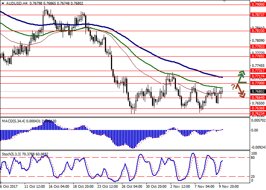Click the 0.7900 resistance level label
Screen dimensions: 266x190
(258, 5)
